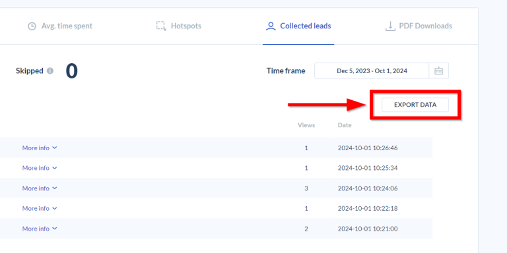Click the views count 2 in the 10:21:00 row
Image resolution: width=507 pixels, height=253 pixels.
pyautogui.click(x=306, y=229)
